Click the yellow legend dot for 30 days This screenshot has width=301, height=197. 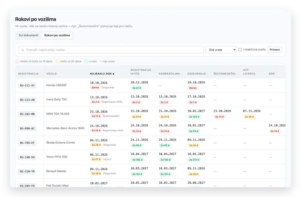[x=57, y=61]
